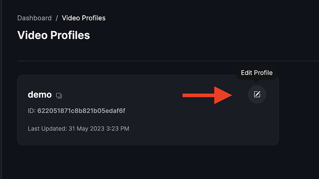This screenshot has width=319, height=179.
Task: Click the ID: label in demo card
Action: click(x=31, y=111)
